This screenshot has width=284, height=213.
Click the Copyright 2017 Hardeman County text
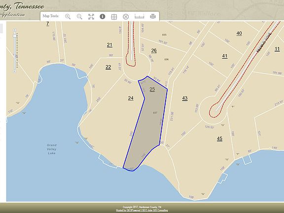pyautogui.click(x=142, y=207)
